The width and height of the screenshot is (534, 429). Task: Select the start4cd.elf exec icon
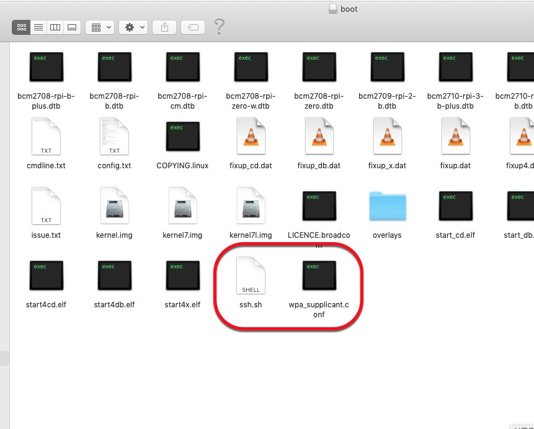(47, 276)
